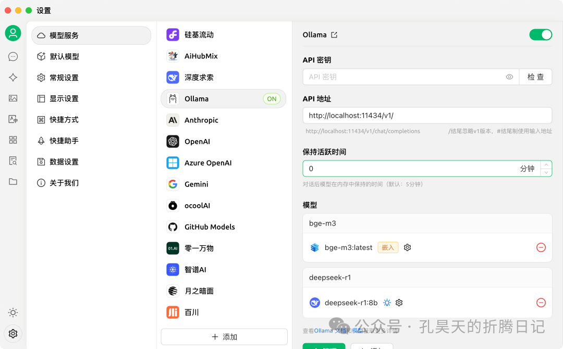Open the agents sparkle sidebar icon
This screenshot has height=349, width=563.
tap(13, 77)
